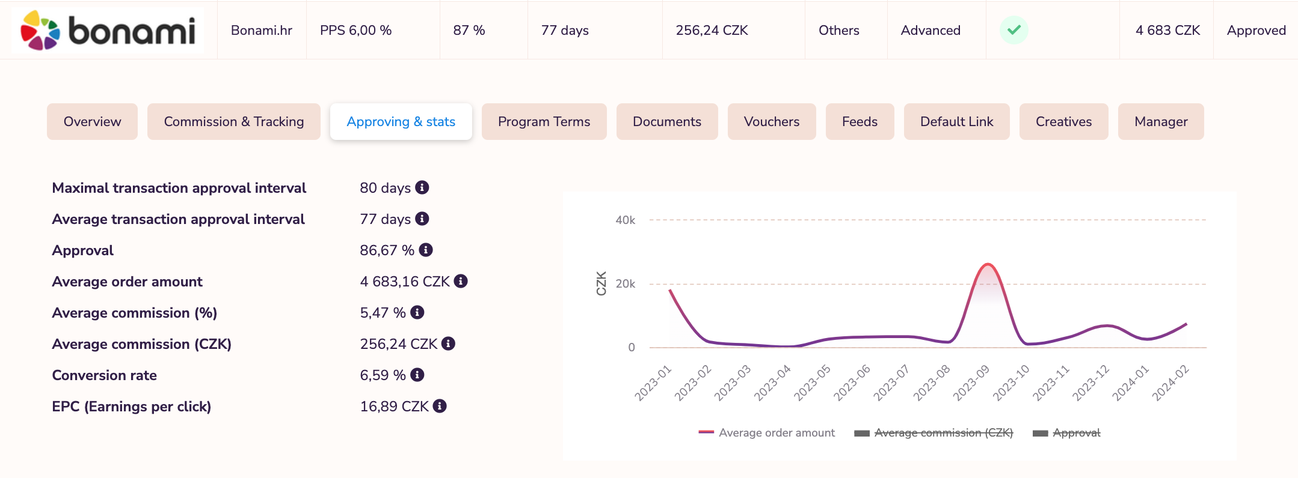
Task: Show Average commission (CZK) series in chart
Action: coord(934,432)
